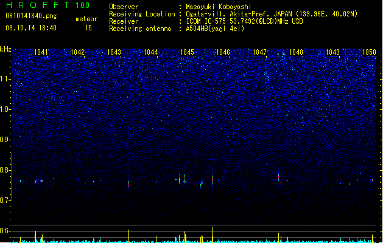Screen dimensions: 383x243
Task: Click the 1.0 kHz frequency label
Action: tap(5, 109)
